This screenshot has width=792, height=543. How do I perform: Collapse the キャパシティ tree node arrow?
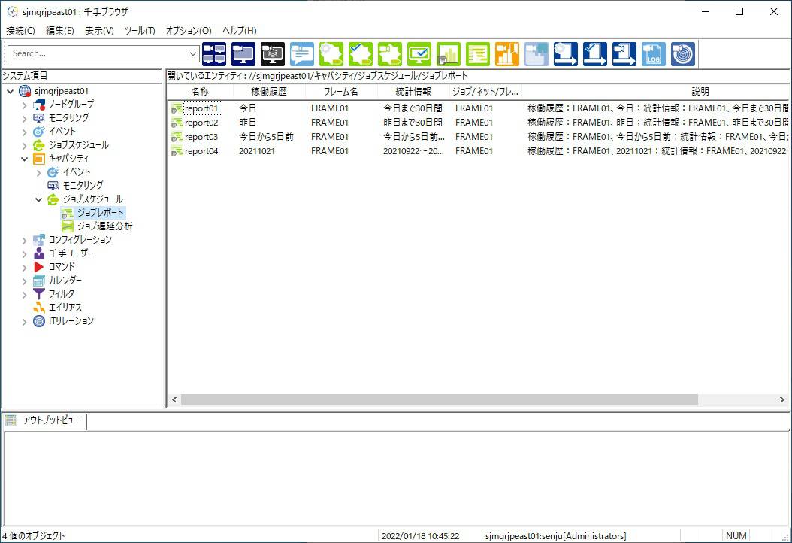pyautogui.click(x=24, y=159)
